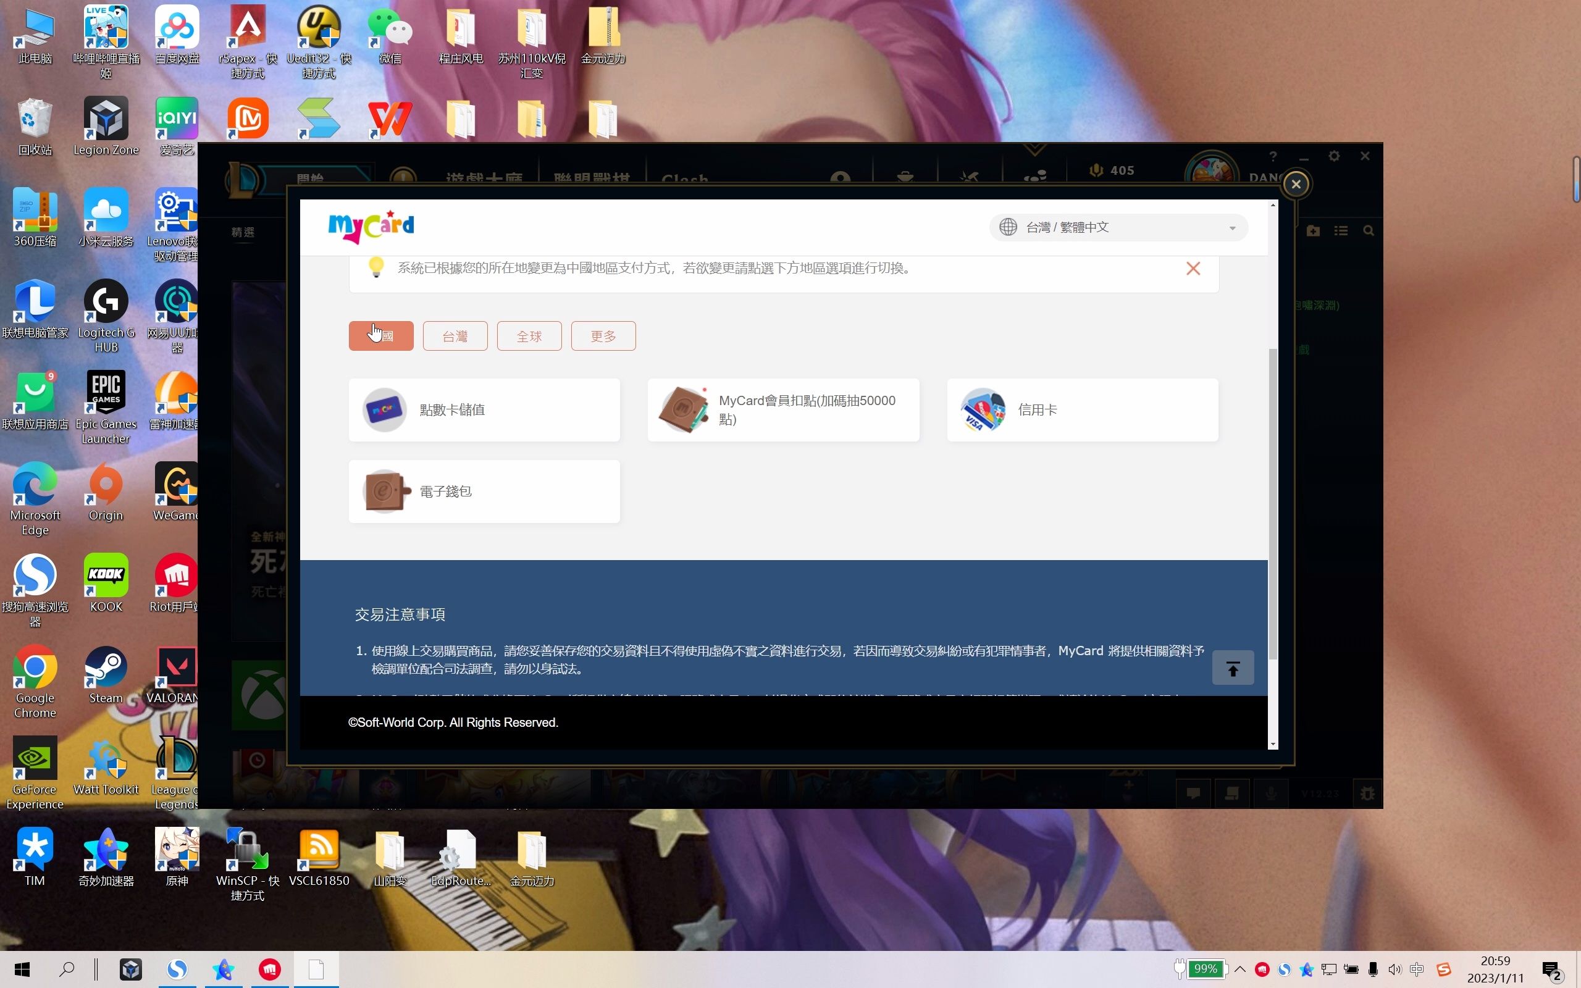
Task: Click Riot client icon in taskbar
Action: click(270, 969)
